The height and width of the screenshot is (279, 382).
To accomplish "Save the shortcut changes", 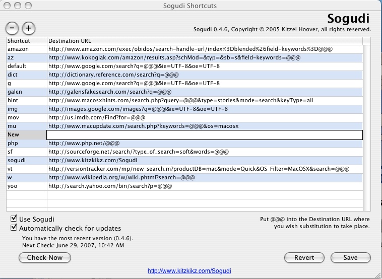I will [x=351, y=257].
